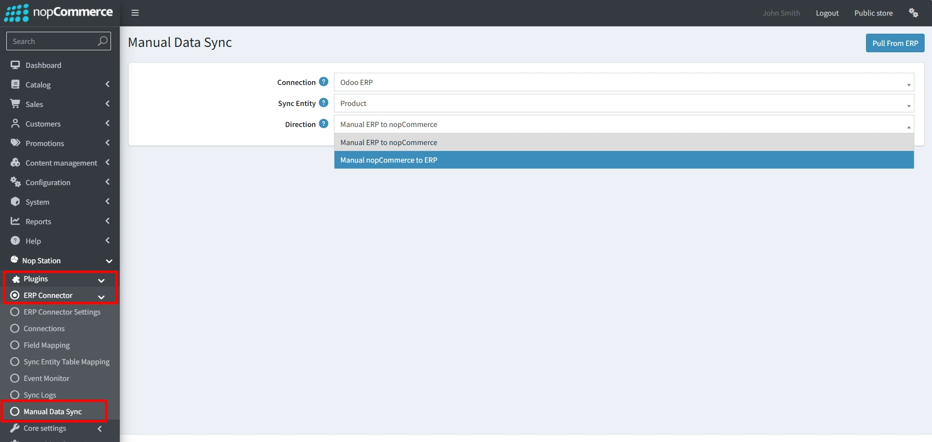Click the Direction help tooltip icon
Image resolution: width=932 pixels, height=442 pixels.
click(324, 124)
